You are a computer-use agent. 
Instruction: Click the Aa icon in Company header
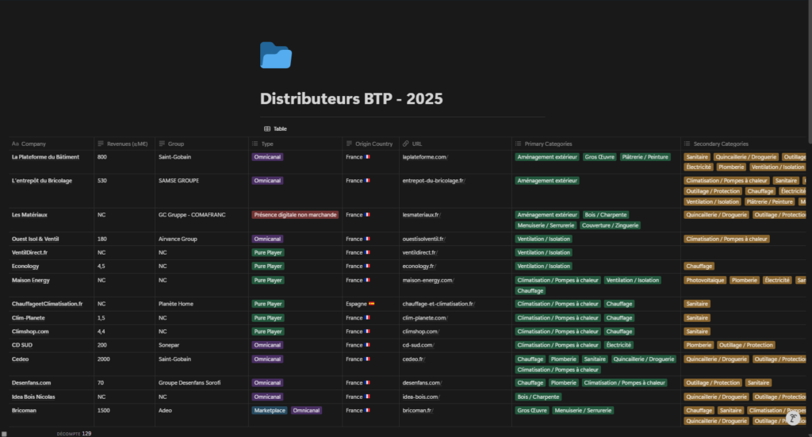tap(15, 144)
